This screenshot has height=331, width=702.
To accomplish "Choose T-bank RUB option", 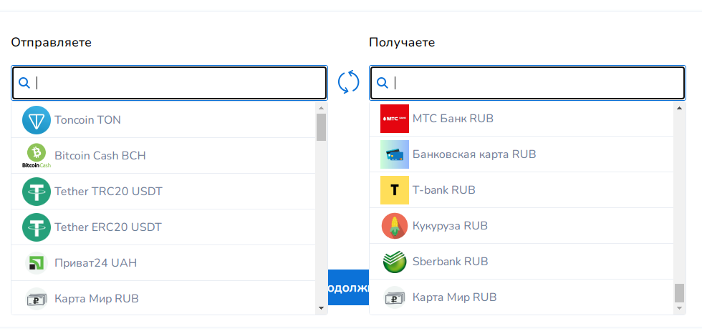I will tap(521, 190).
